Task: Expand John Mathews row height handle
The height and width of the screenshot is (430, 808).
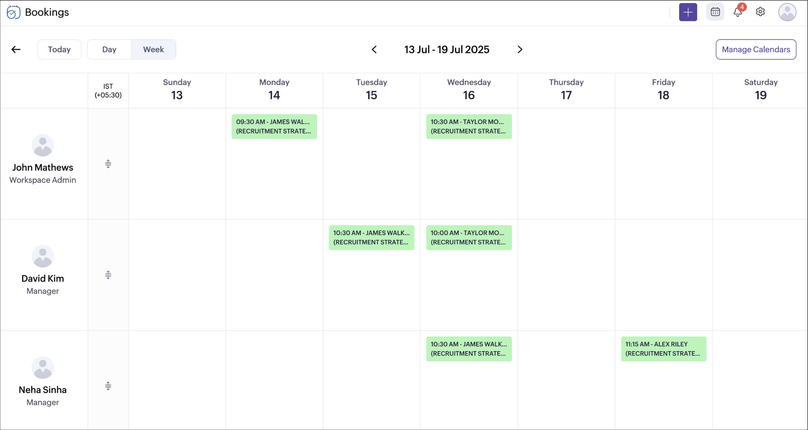Action: pos(108,164)
